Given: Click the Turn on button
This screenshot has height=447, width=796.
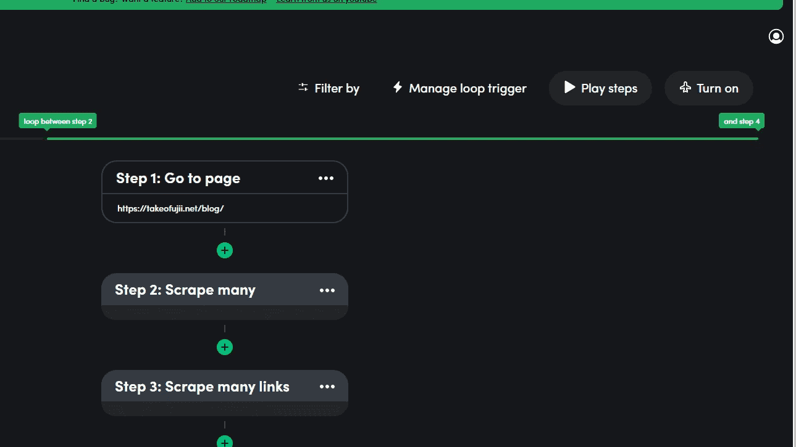Looking at the screenshot, I should pos(709,88).
